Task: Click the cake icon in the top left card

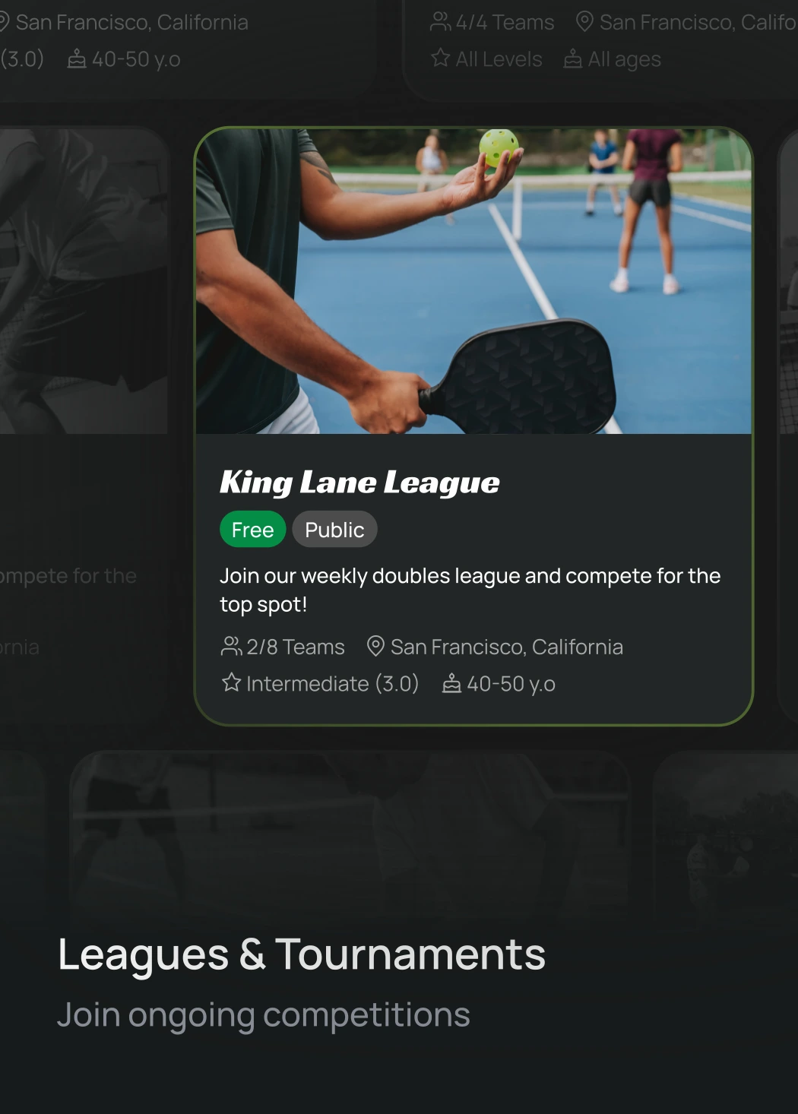Action: pyautogui.click(x=77, y=59)
